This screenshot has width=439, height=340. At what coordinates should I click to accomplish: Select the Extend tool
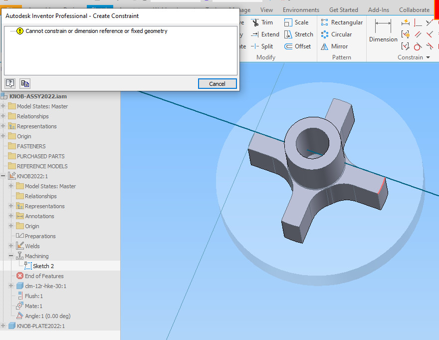coord(269,34)
